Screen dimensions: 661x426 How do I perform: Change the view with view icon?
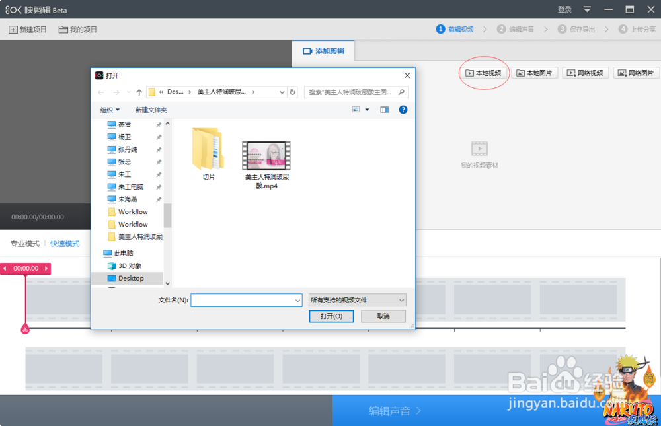tap(356, 110)
